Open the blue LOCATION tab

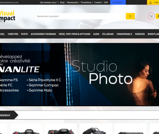tap(118, 2)
